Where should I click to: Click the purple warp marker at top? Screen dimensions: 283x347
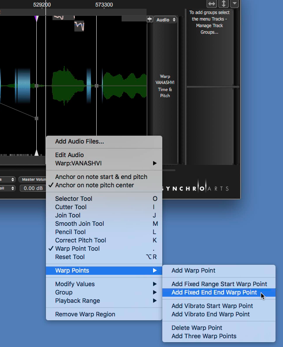point(37,18)
